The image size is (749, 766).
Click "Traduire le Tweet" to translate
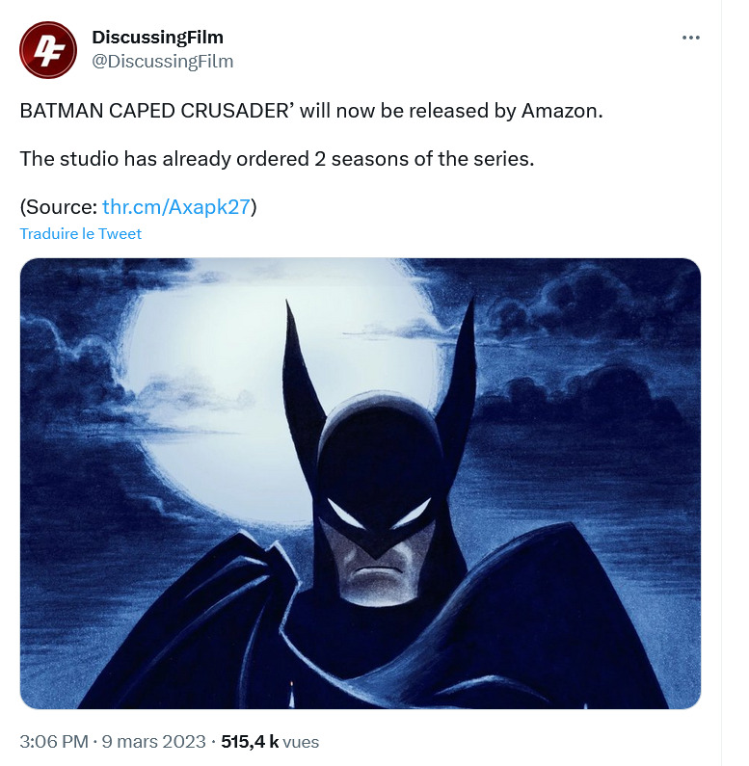(81, 234)
